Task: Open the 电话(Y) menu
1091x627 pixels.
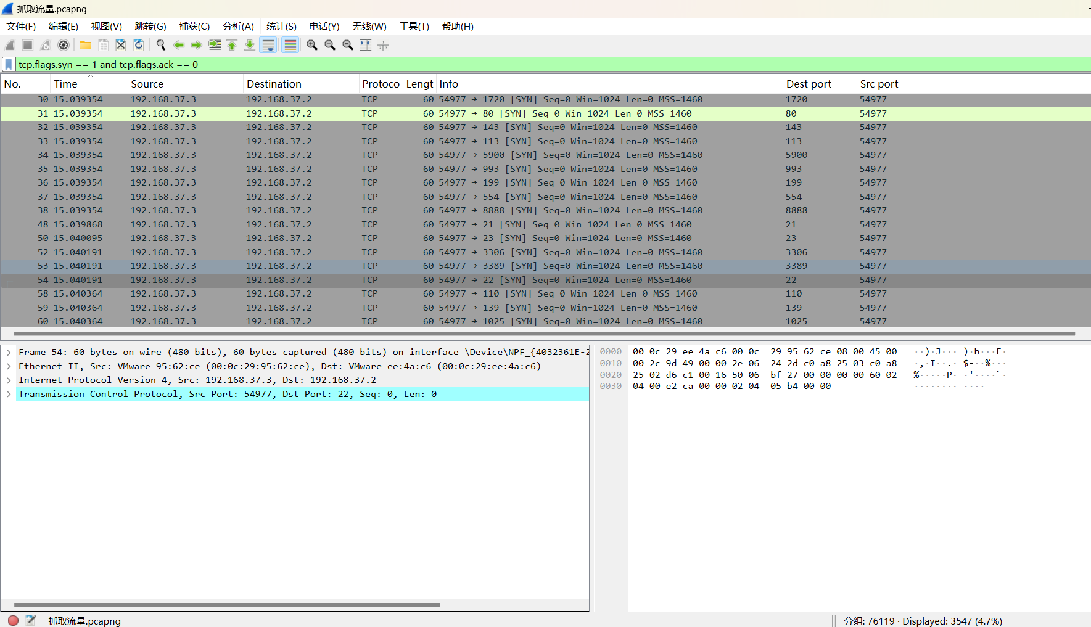Action: coord(324,27)
